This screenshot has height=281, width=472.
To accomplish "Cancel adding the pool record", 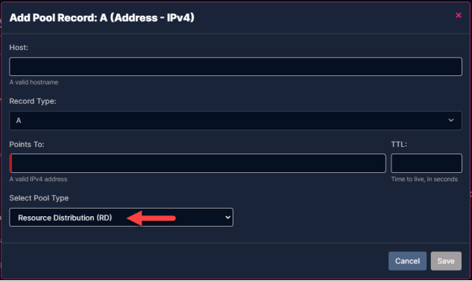I will [x=407, y=261].
